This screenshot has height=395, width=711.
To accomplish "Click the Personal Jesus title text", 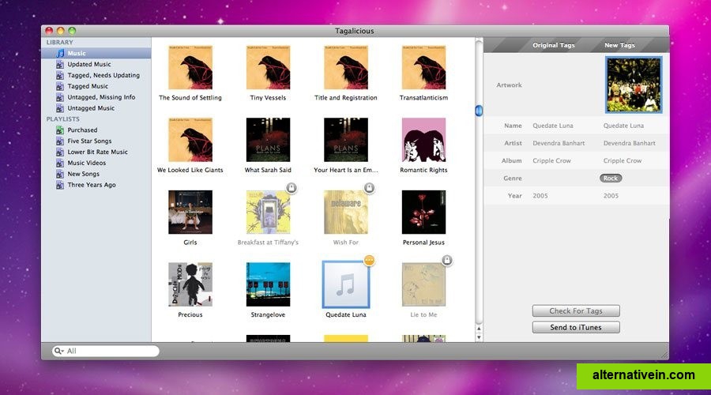I will [423, 243].
